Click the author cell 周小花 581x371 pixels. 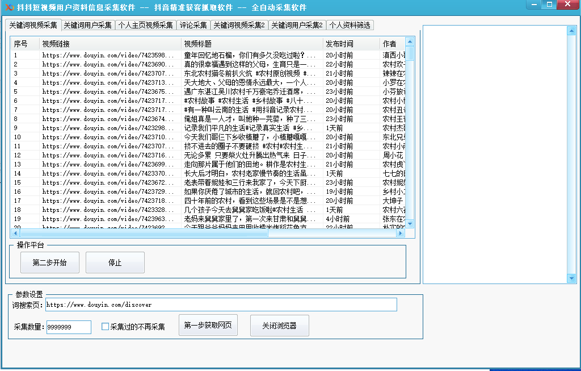tap(393, 155)
